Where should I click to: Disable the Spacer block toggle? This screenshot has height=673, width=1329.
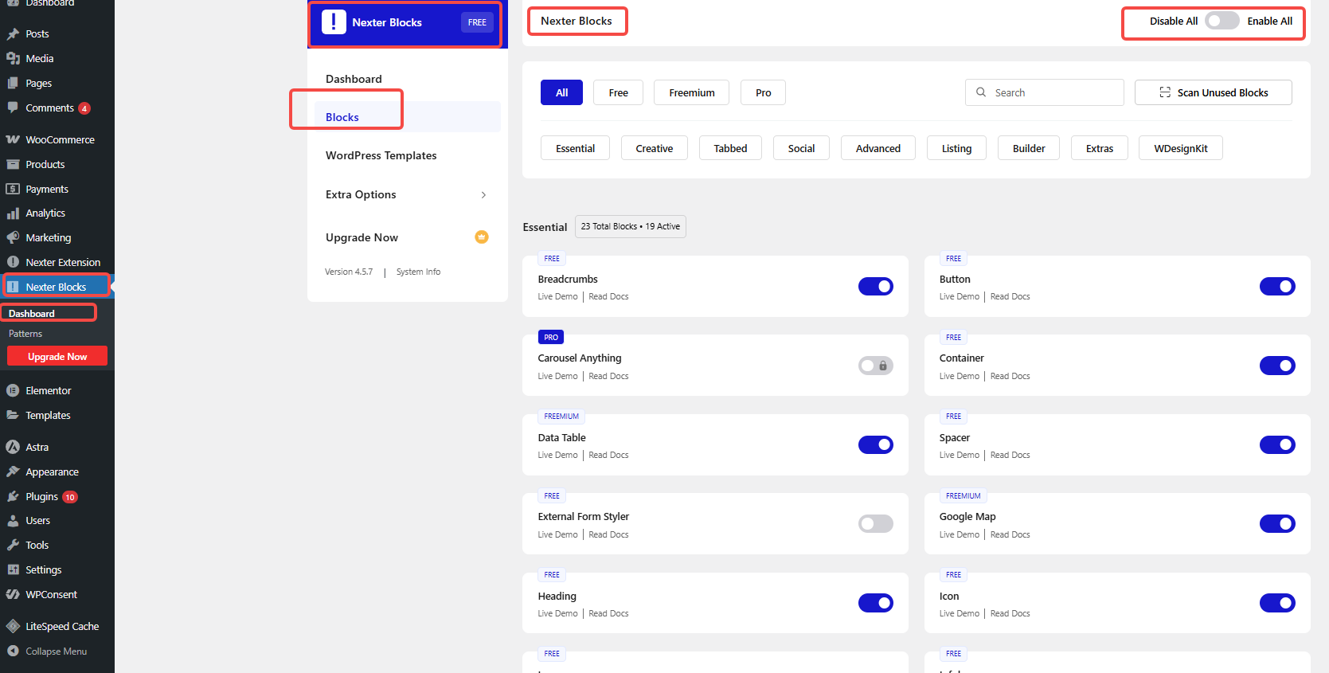pos(1277,444)
